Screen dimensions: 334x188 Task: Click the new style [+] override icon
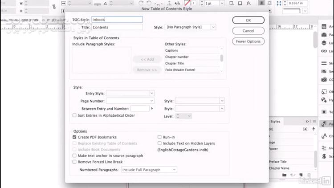click(305, 129)
